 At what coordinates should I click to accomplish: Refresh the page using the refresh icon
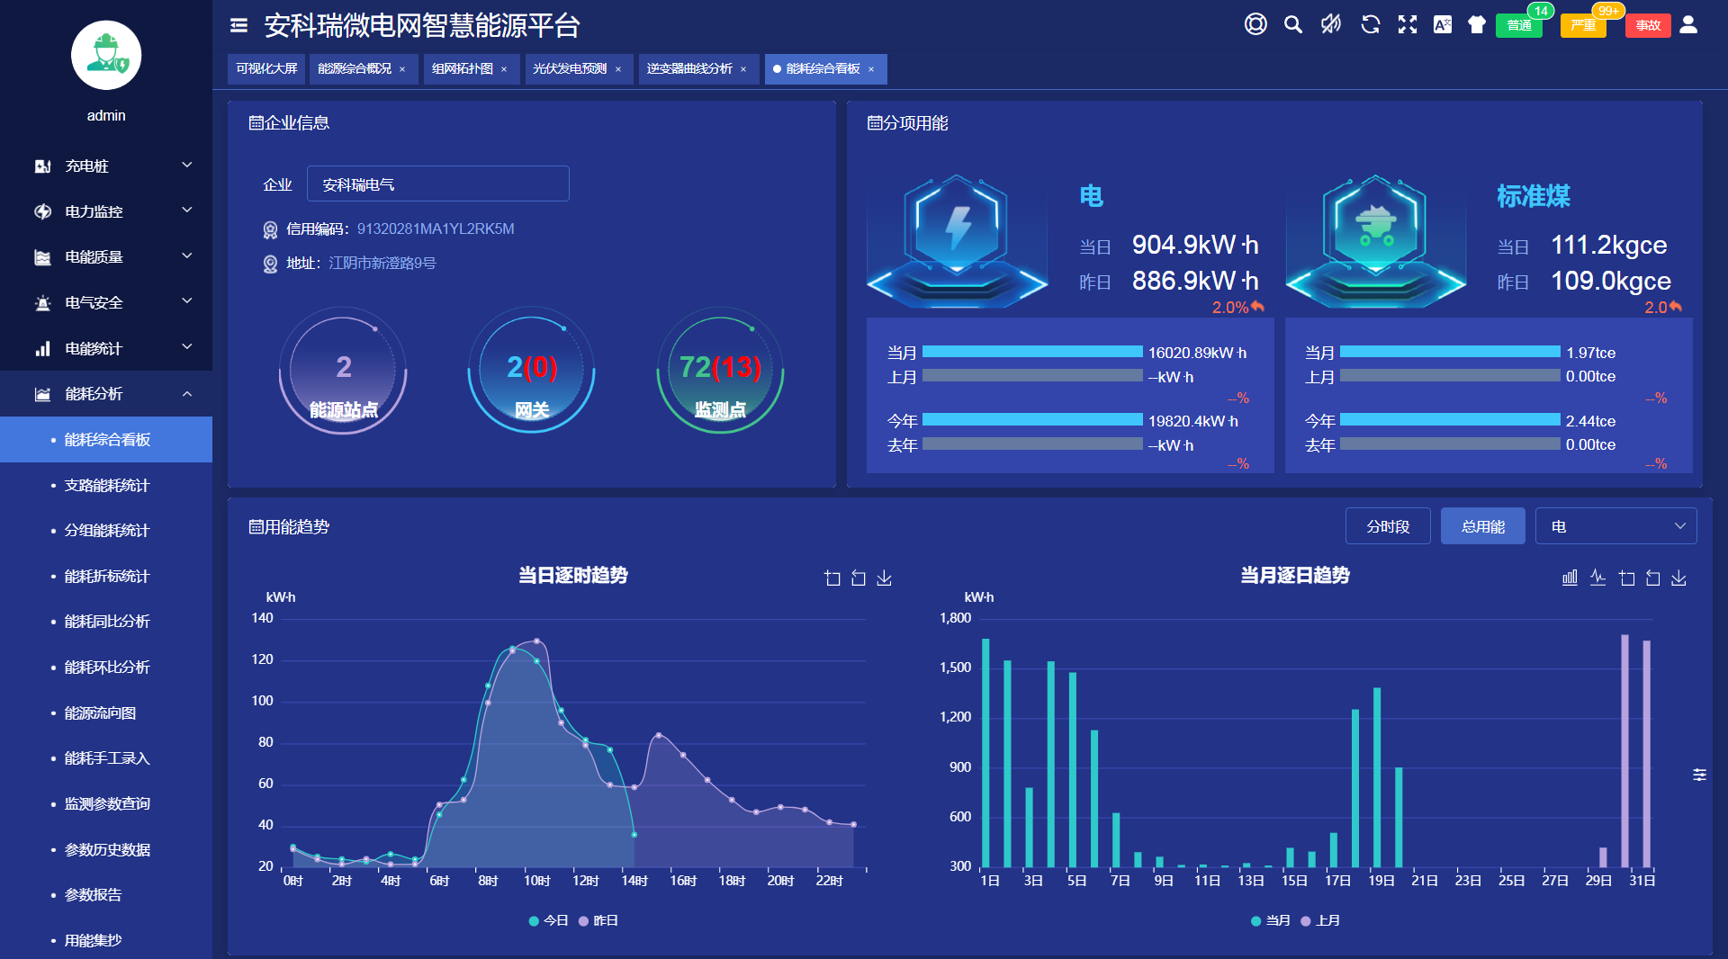(x=1370, y=24)
